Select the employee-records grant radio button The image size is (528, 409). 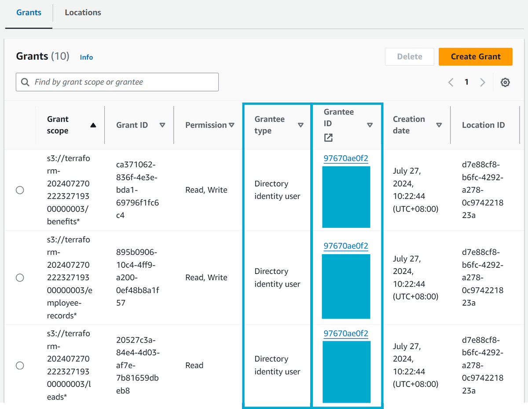click(20, 278)
